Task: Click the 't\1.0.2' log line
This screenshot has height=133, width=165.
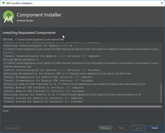Action: pyautogui.click(x=8, y=53)
